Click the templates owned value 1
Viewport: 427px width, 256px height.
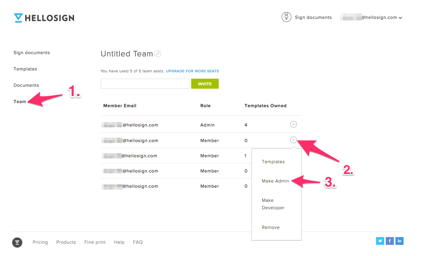[x=245, y=156]
